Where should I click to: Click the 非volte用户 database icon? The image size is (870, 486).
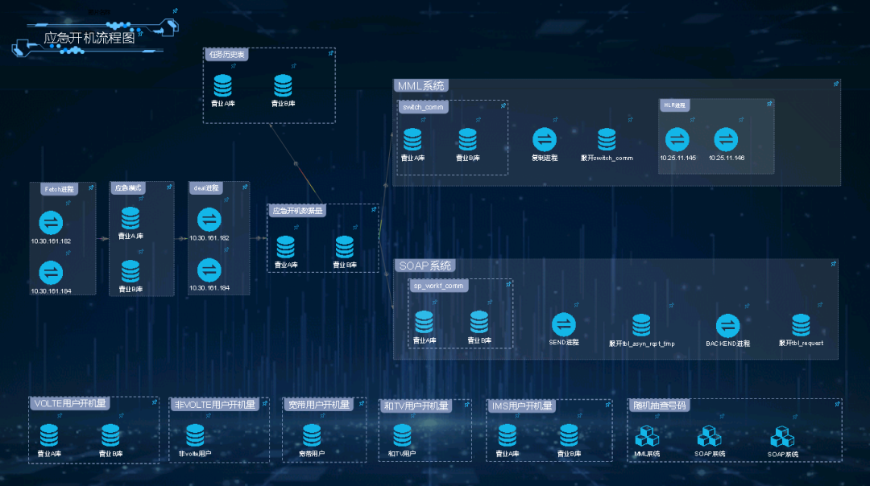[x=195, y=435]
